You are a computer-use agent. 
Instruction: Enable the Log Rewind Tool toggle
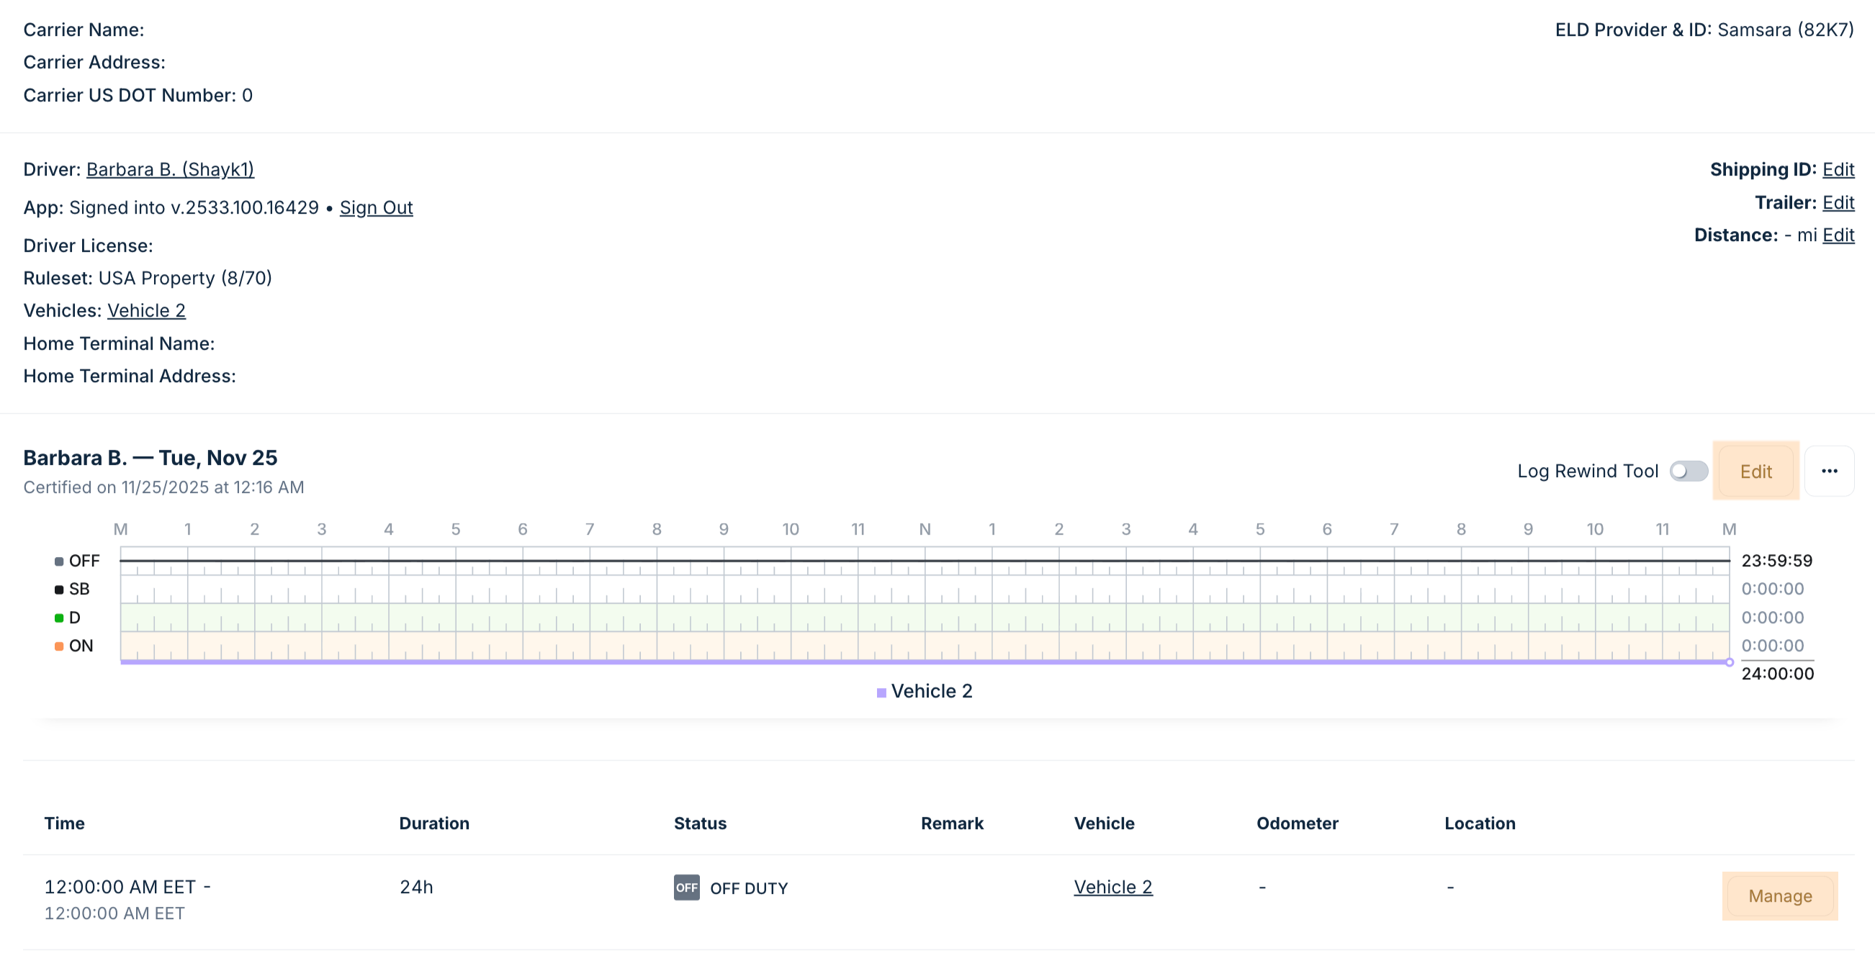click(1688, 471)
